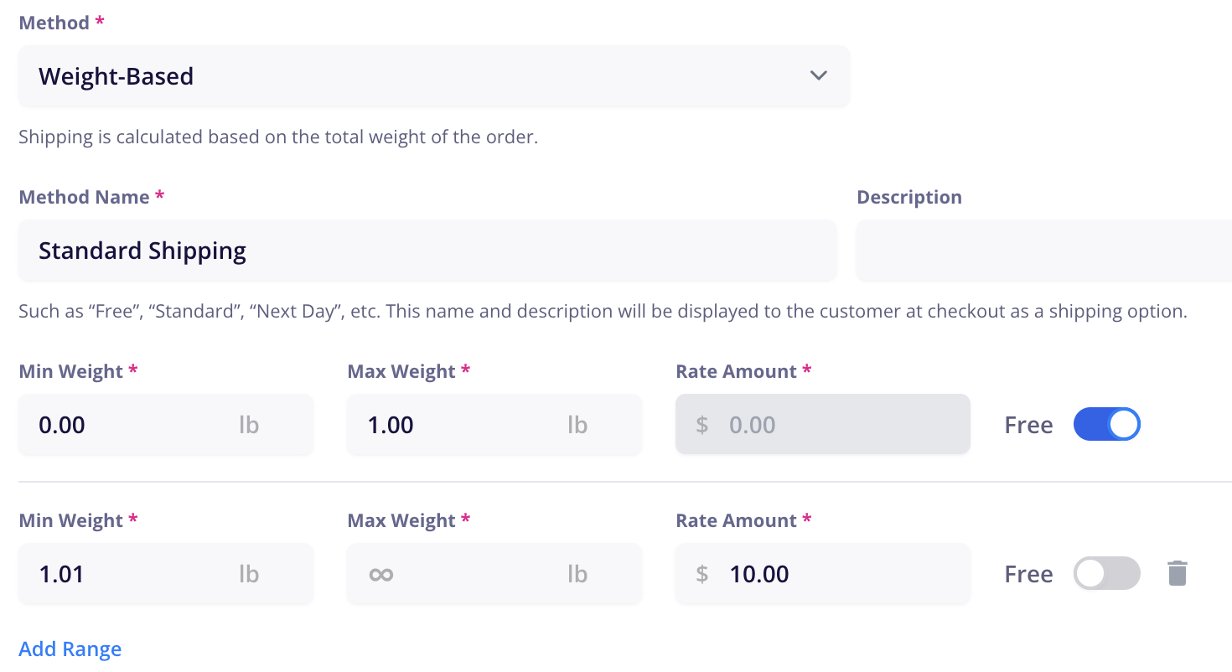This screenshot has height=672, width=1232.
Task: Select the Min Weight field showing 0.00
Action: 166,425
